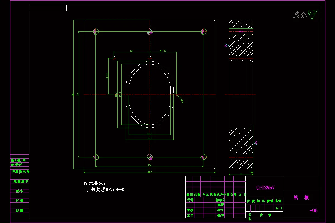Click the 40 thickness dimension in side view
This screenshot has height=223, width=335.
241,174
